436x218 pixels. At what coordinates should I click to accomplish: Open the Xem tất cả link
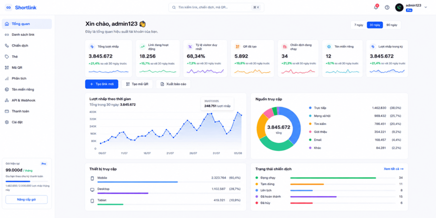[x=393, y=169]
